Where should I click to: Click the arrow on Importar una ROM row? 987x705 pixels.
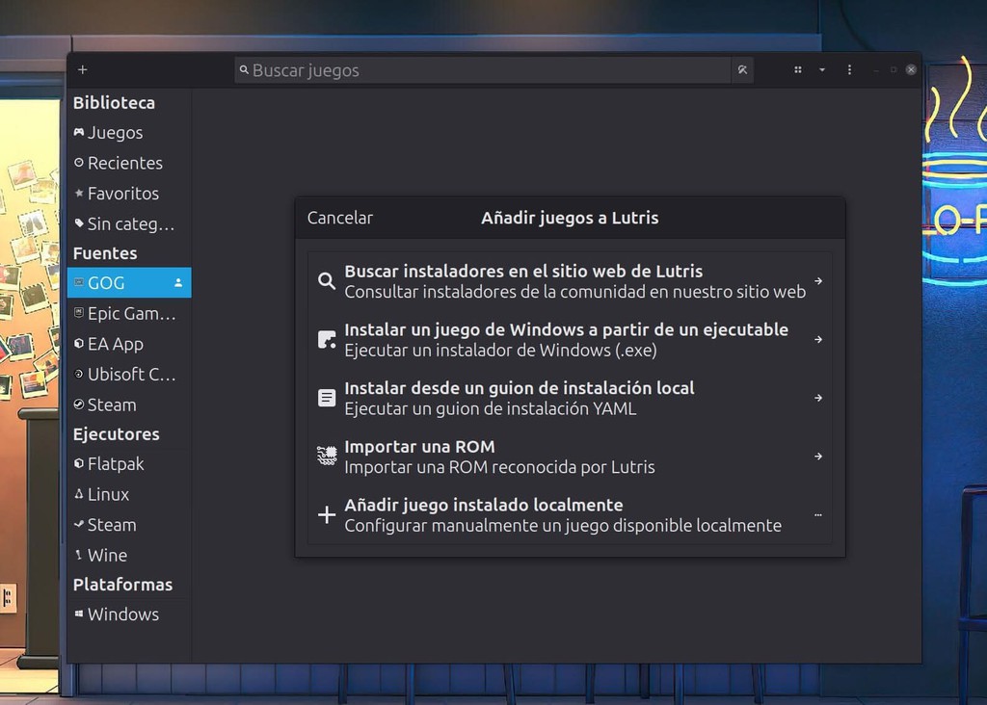tap(818, 457)
